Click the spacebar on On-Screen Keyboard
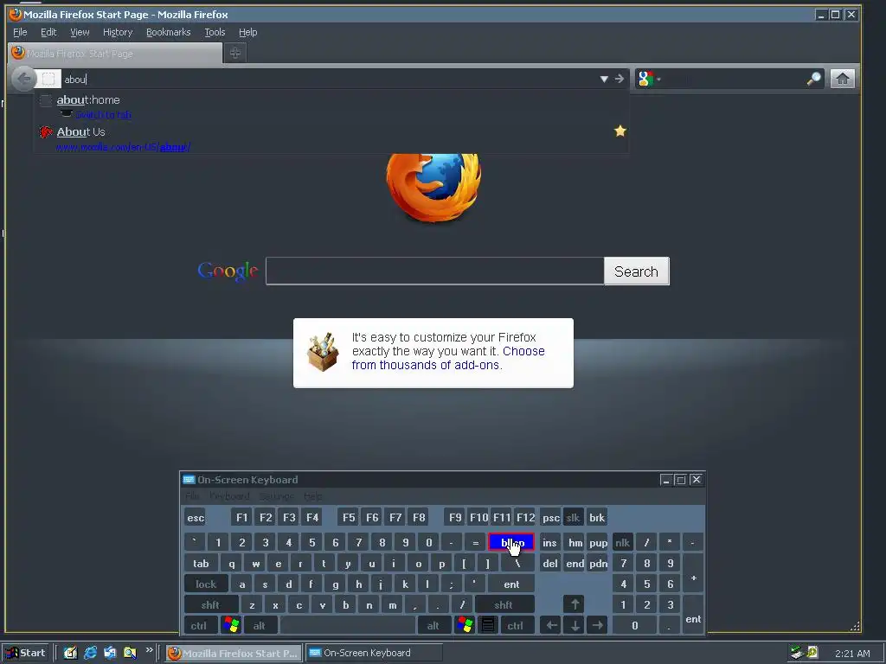Viewport: 886px width, 664px height. click(x=348, y=626)
